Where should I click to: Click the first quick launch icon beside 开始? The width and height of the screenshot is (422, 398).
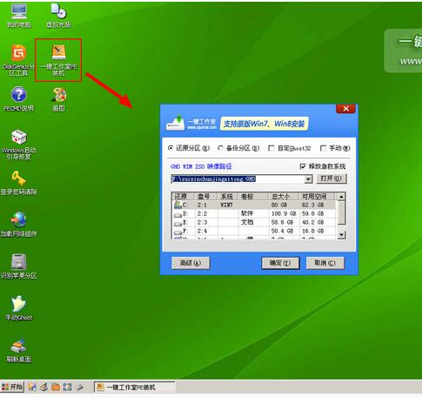(x=32, y=387)
